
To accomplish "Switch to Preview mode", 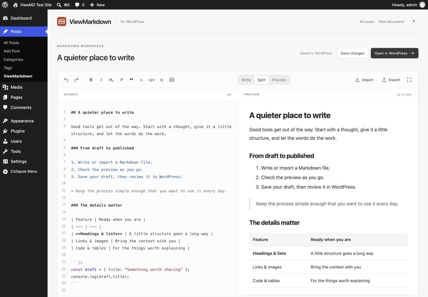I will pos(279,80).
